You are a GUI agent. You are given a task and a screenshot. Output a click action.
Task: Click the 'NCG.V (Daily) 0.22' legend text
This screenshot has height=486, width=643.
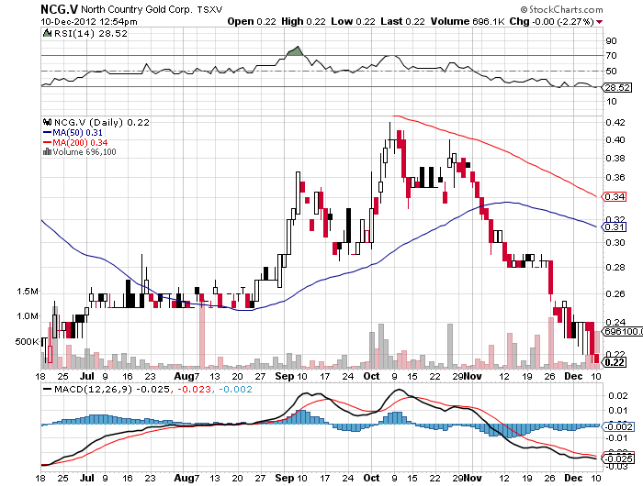102,123
